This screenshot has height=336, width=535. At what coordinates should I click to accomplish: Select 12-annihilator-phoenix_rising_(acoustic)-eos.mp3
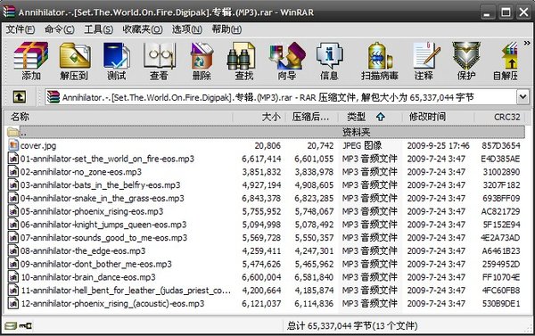tap(112, 304)
